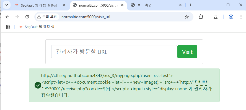Close the SeqFault 웹 해킹 실습장 tab

tap(64, 5)
